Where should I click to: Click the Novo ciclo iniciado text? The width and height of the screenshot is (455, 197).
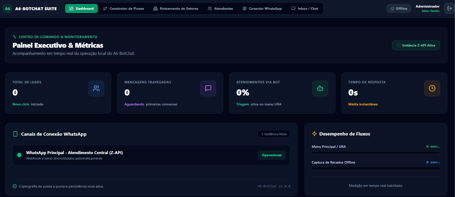[28, 104]
